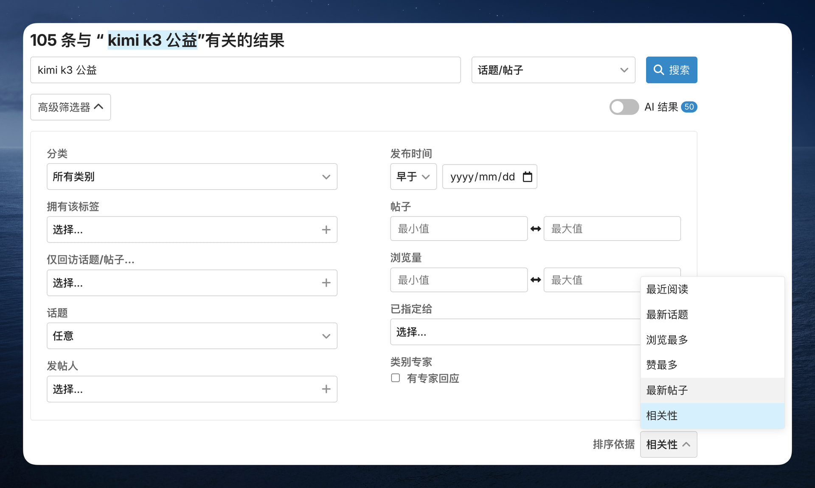
Task: Click the magnifier icon inside the search button
Action: click(658, 70)
